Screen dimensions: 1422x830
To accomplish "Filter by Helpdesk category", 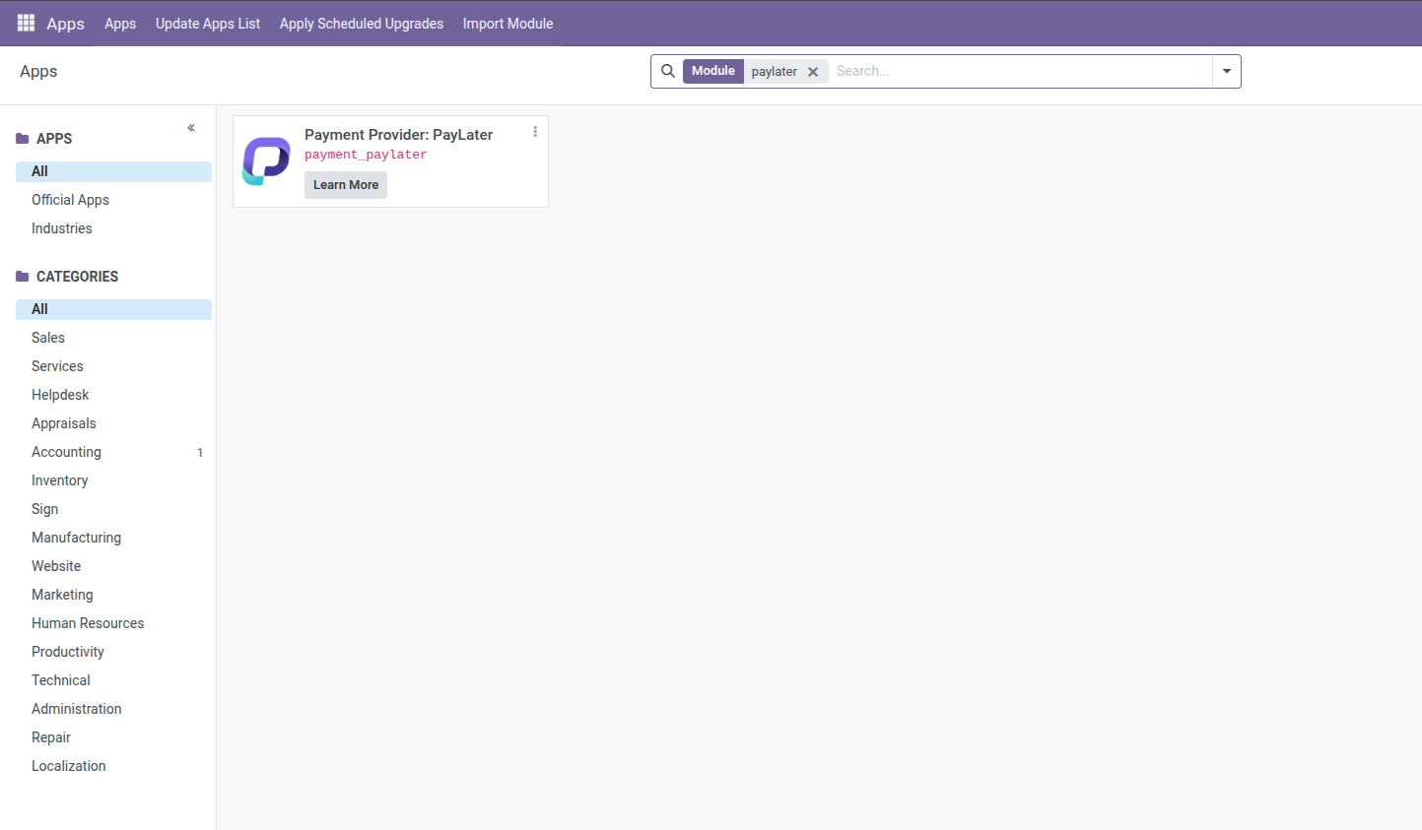I will [113, 395].
